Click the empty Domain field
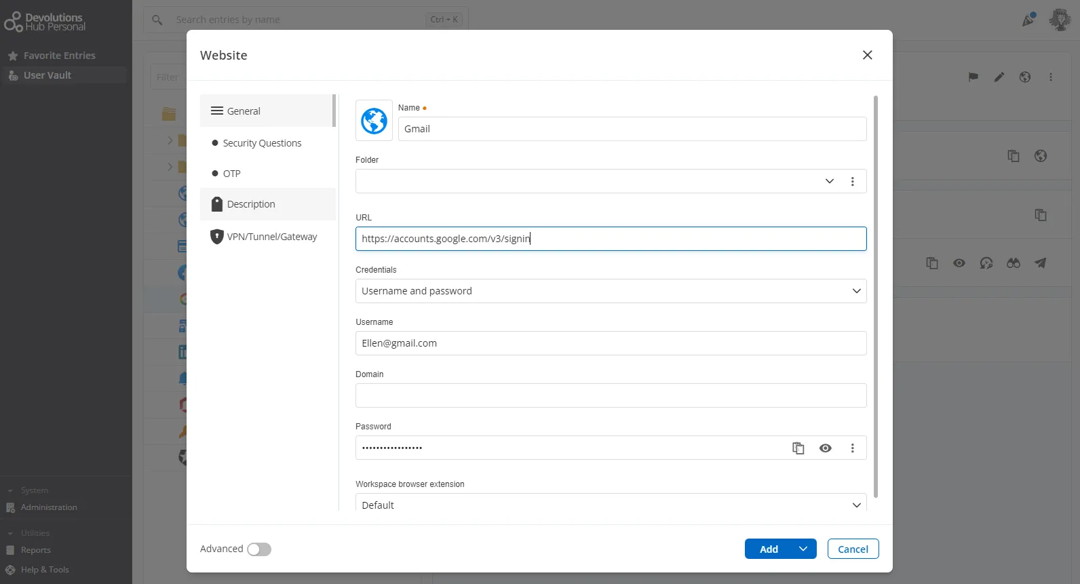Image resolution: width=1080 pixels, height=584 pixels. (x=611, y=395)
